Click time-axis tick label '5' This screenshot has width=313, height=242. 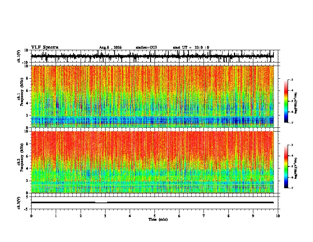tap(155, 216)
